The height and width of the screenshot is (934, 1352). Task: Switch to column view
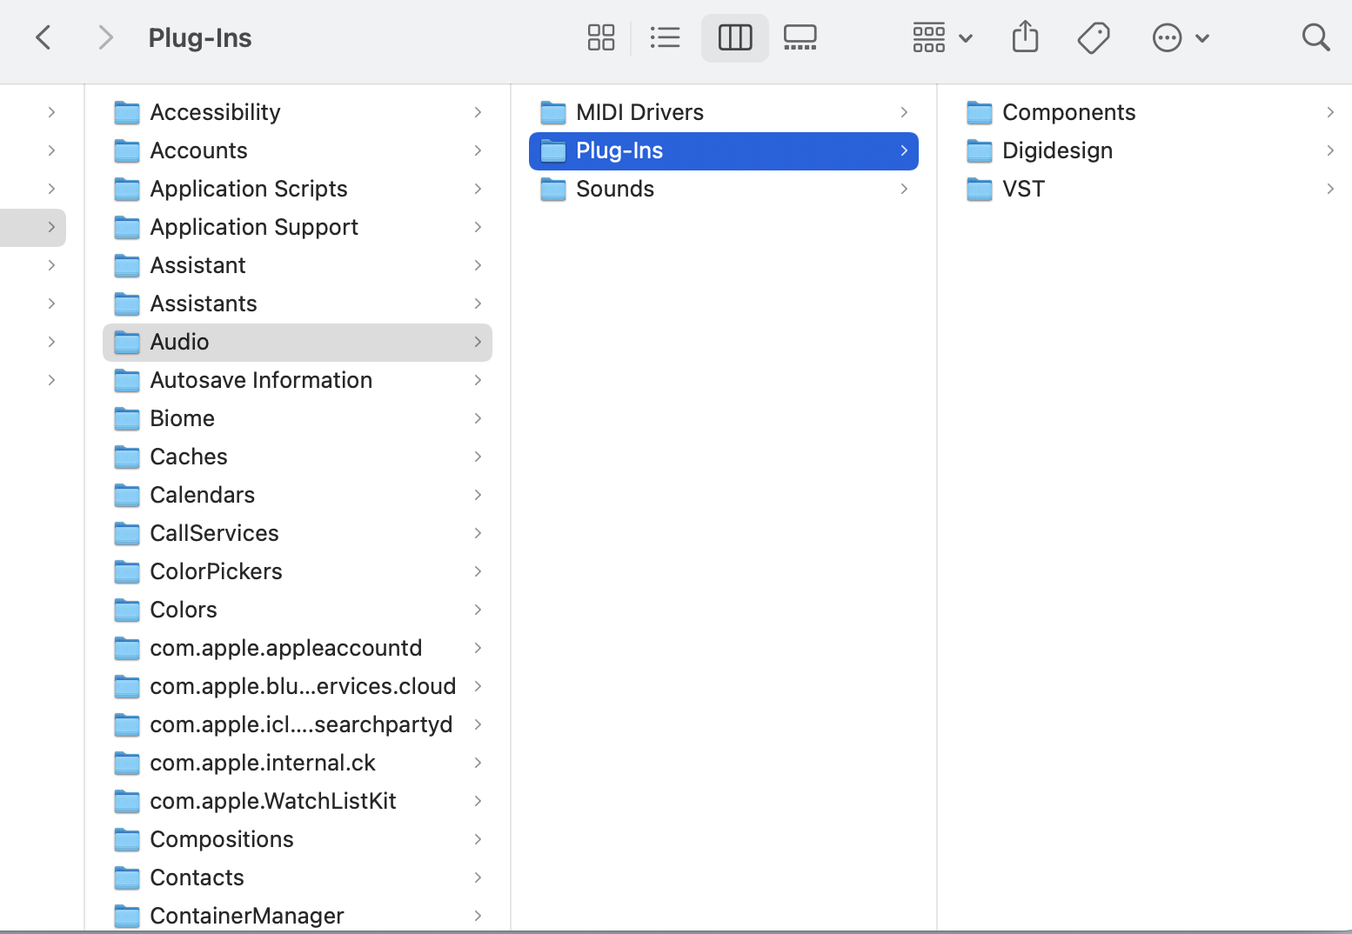[735, 37]
